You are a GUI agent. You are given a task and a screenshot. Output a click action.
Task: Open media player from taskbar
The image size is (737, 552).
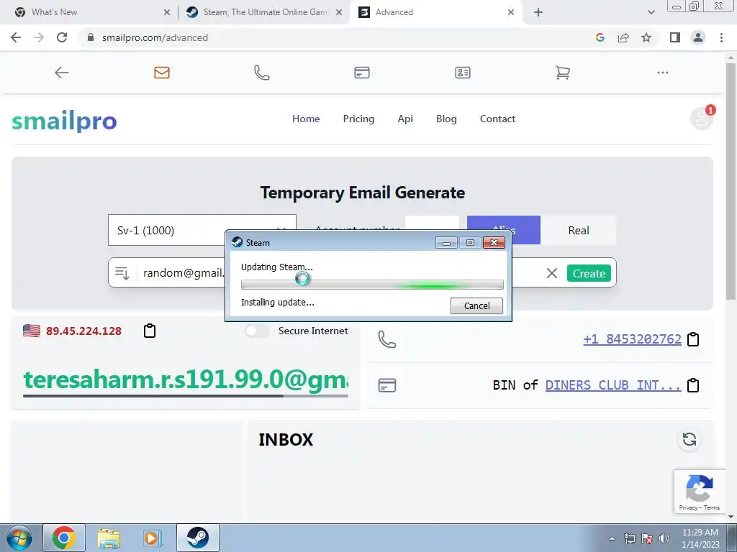151,538
